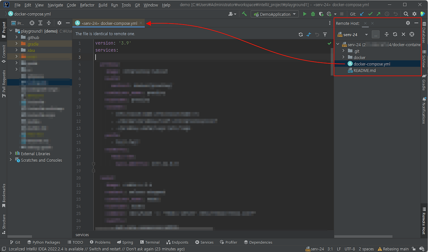428x252 pixels.
Task: Open the Refactor menu
Action: point(87,5)
